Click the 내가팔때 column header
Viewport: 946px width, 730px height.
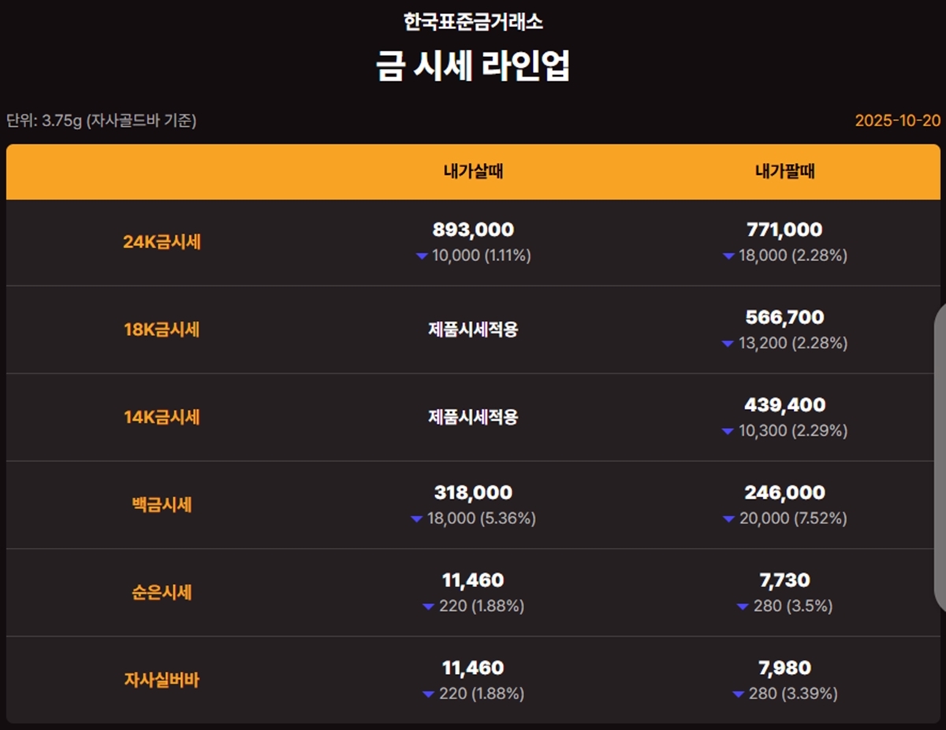tap(784, 172)
